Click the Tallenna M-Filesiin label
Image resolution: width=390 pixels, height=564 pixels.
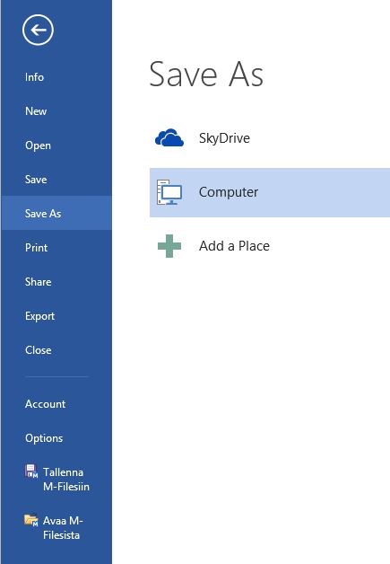66,480
